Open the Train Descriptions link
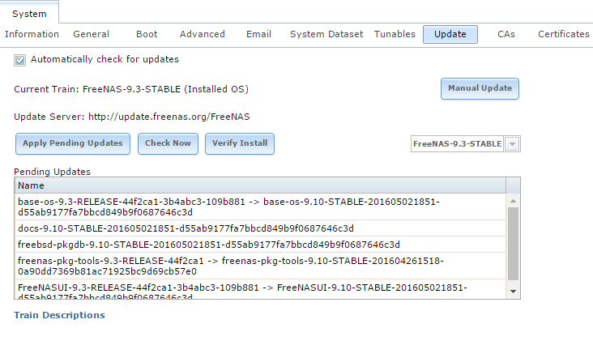Screen dimensions: 593x345 [59, 315]
